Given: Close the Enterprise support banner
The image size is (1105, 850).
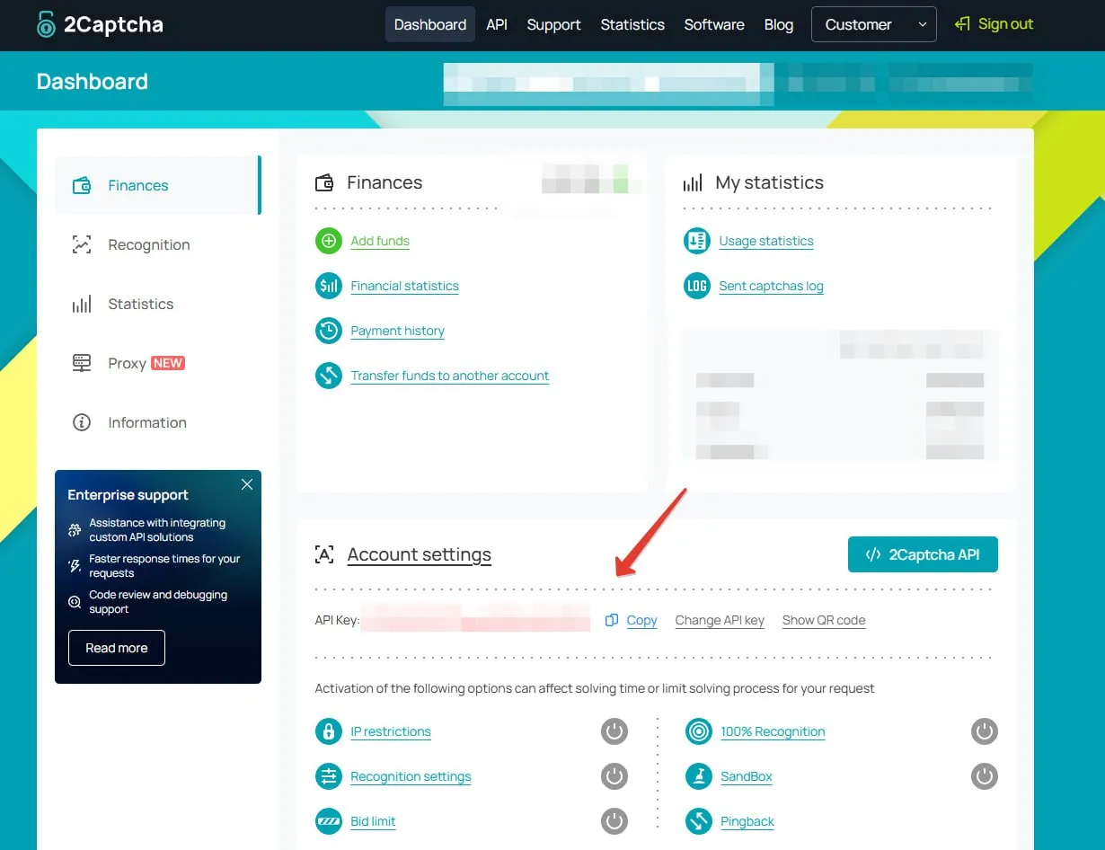Looking at the screenshot, I should pos(247,484).
